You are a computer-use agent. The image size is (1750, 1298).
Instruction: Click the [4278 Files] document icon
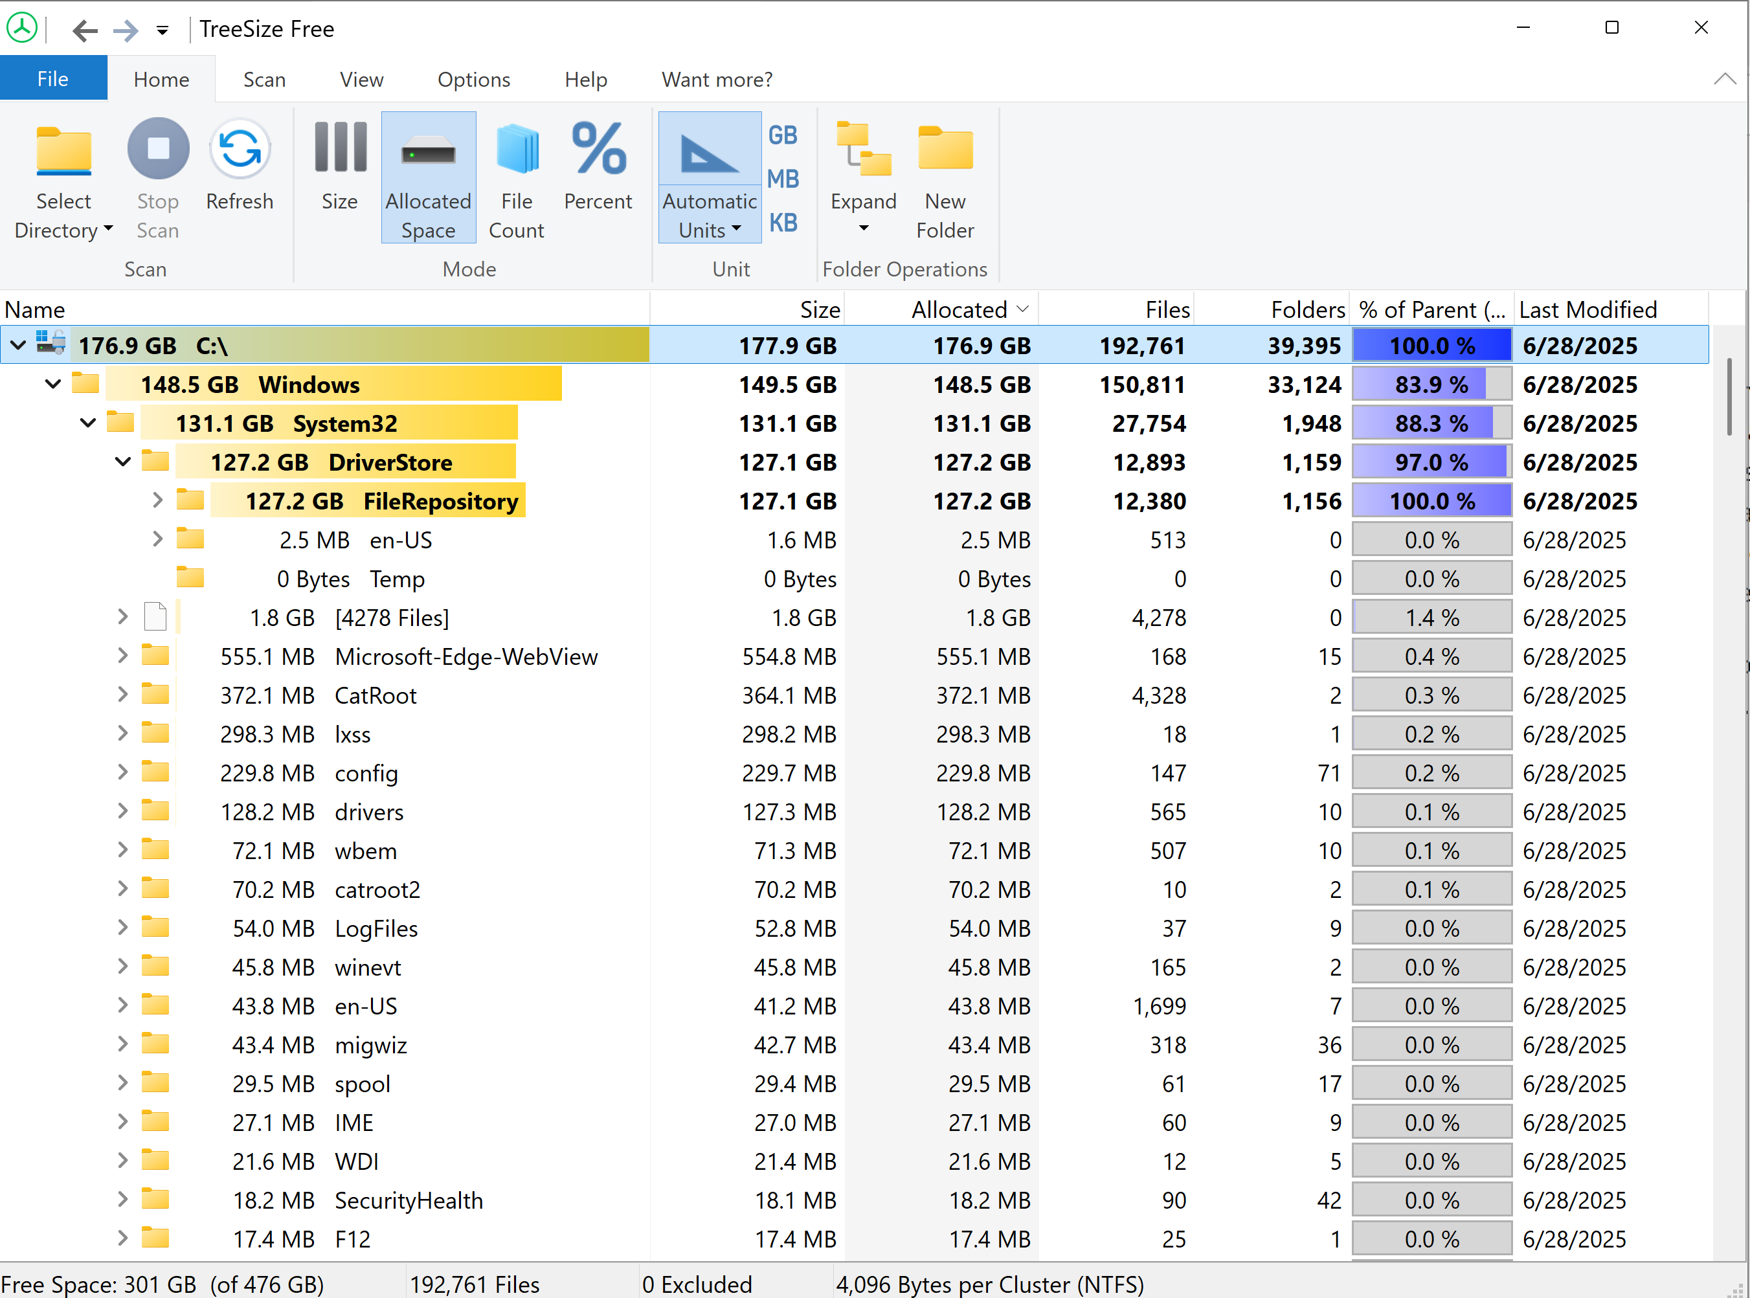pos(155,616)
